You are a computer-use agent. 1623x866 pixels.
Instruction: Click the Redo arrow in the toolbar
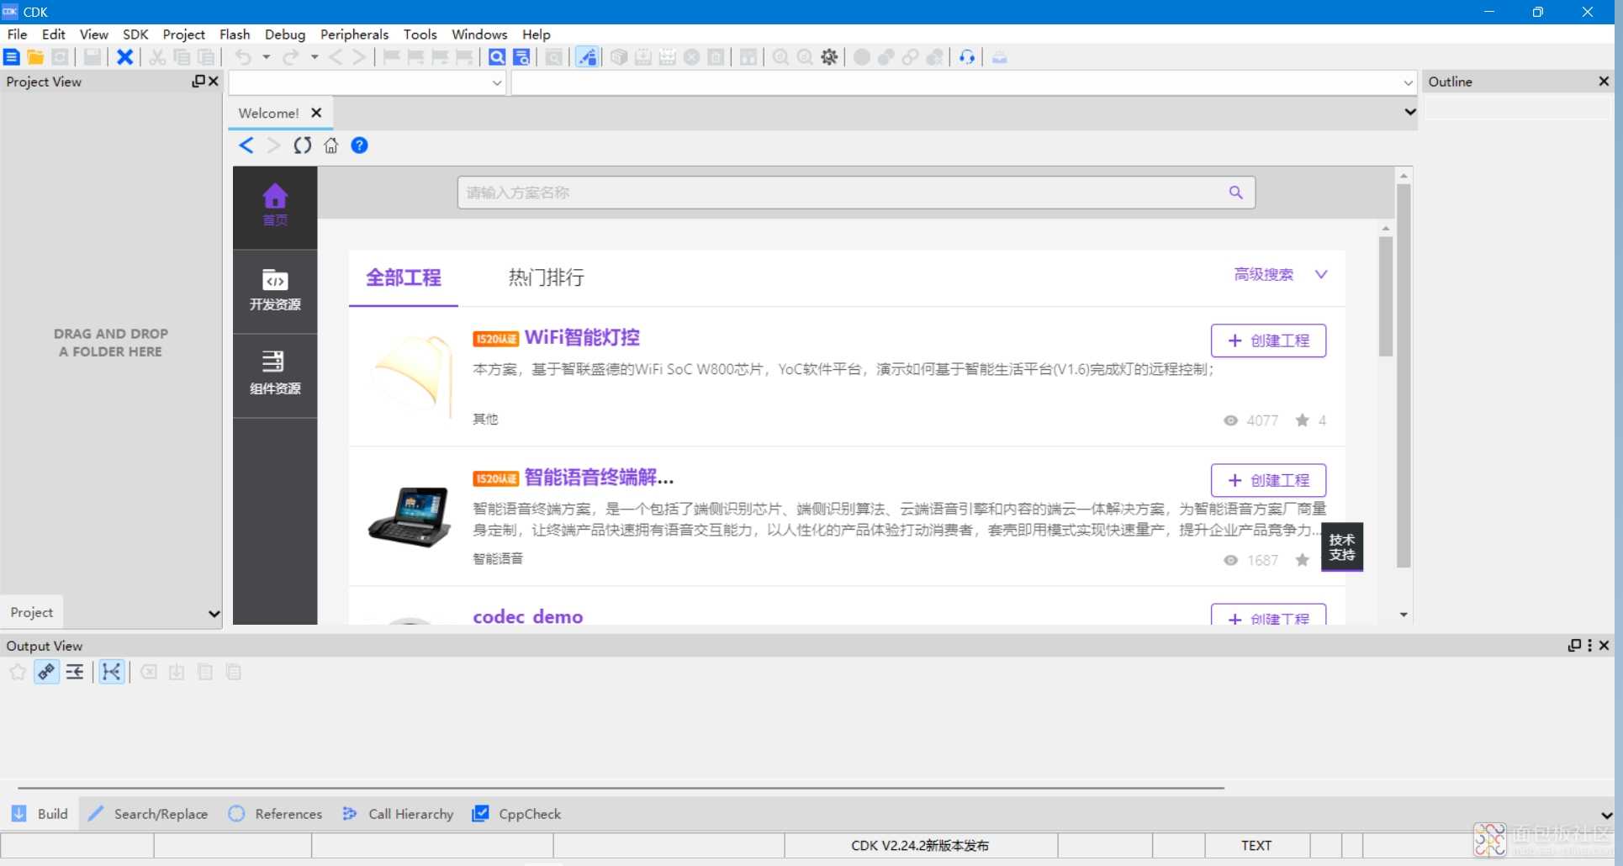291,57
